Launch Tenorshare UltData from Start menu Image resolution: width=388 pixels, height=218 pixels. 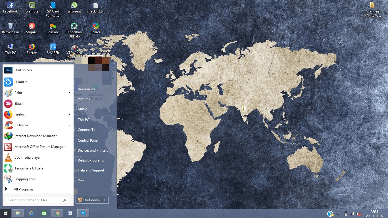pos(38,168)
